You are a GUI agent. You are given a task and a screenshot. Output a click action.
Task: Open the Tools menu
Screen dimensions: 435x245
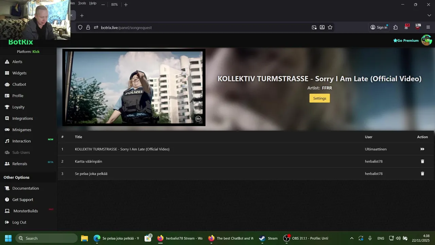82,3
